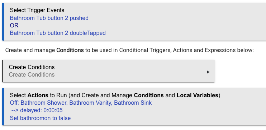Click the 'Conditional Triggers' description text
Viewport: 266px width, 130px height.
[x=145, y=50]
